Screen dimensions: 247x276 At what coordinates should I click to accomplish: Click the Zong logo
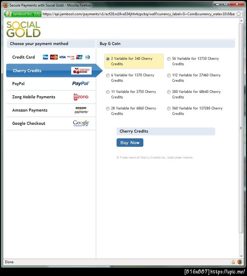[81, 97]
